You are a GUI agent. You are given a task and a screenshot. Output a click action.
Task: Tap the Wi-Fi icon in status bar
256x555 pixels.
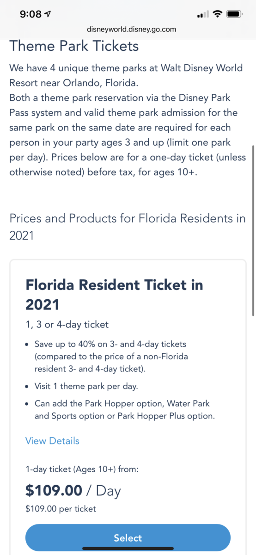click(218, 14)
